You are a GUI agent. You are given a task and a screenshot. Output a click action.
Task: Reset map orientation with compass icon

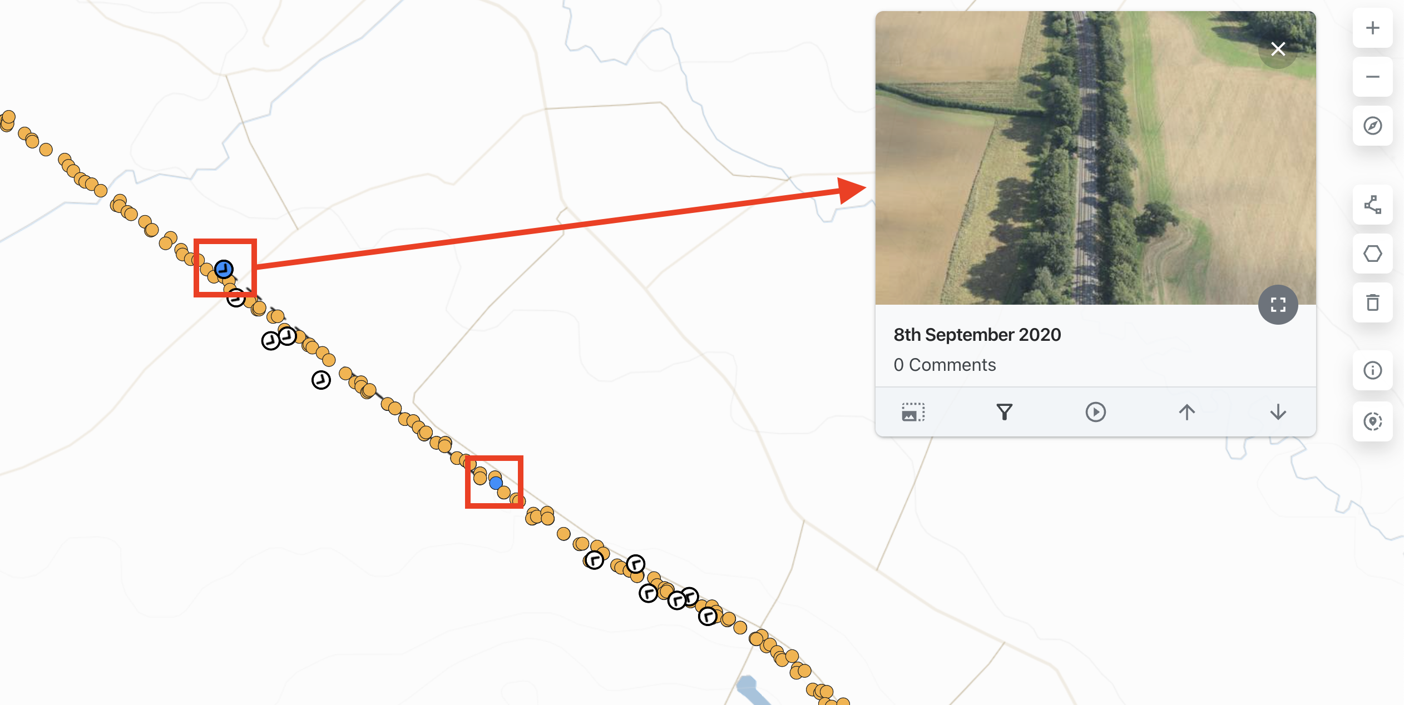(1372, 126)
